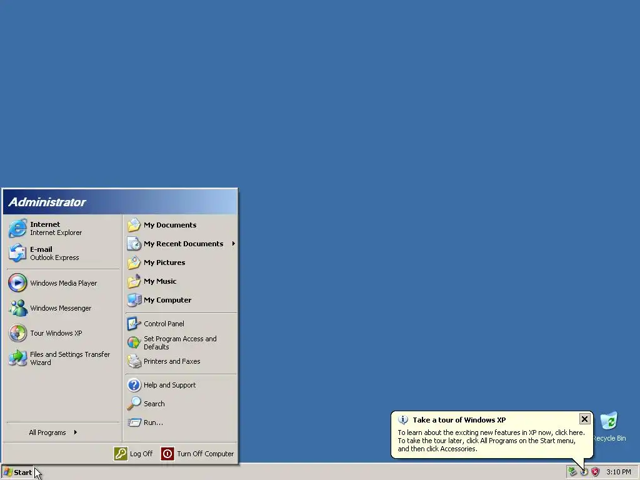Start Tour Windows XP from the menu
640x480 pixels.
[63, 333]
